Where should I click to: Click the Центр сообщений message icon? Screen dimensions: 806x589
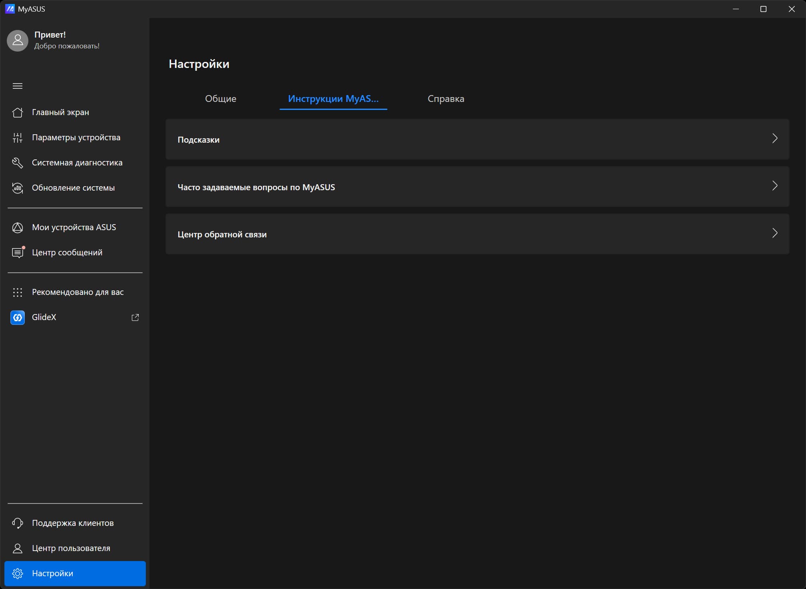17,253
